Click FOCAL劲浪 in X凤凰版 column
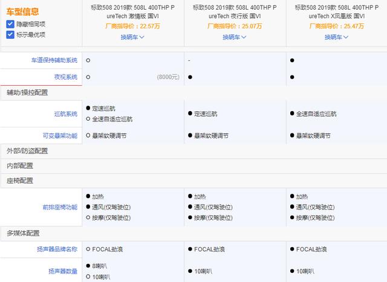This screenshot has width=387, height=282. click(311, 249)
